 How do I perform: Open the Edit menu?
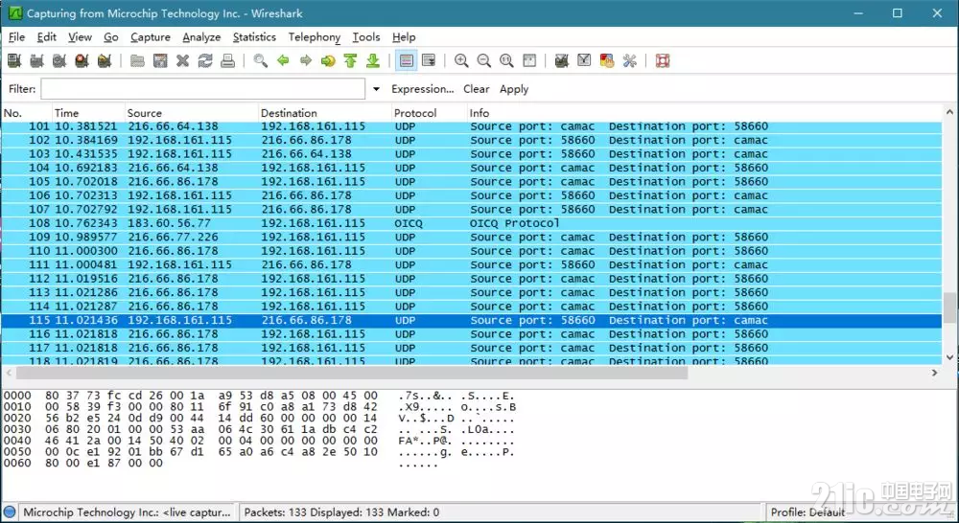coord(46,37)
